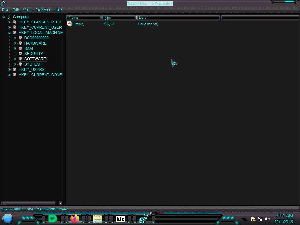
Task: Click the status bar registry path
Action: 34,209
